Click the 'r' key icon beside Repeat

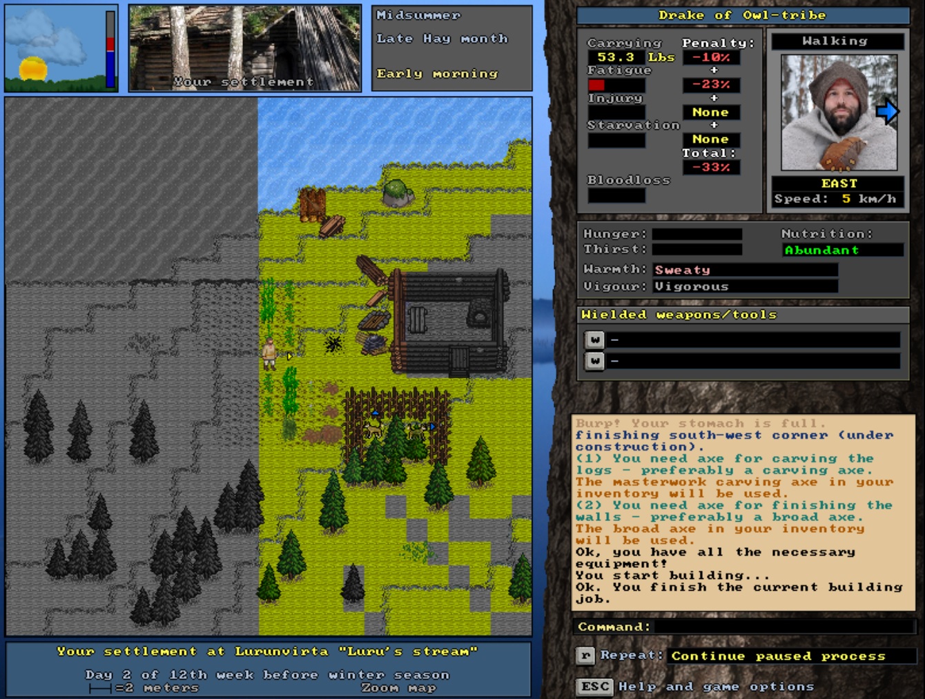point(585,656)
